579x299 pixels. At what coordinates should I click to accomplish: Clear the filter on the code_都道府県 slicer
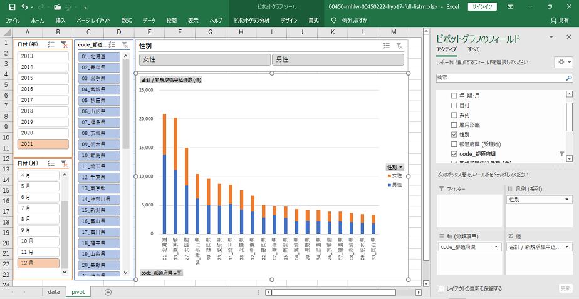click(x=125, y=44)
